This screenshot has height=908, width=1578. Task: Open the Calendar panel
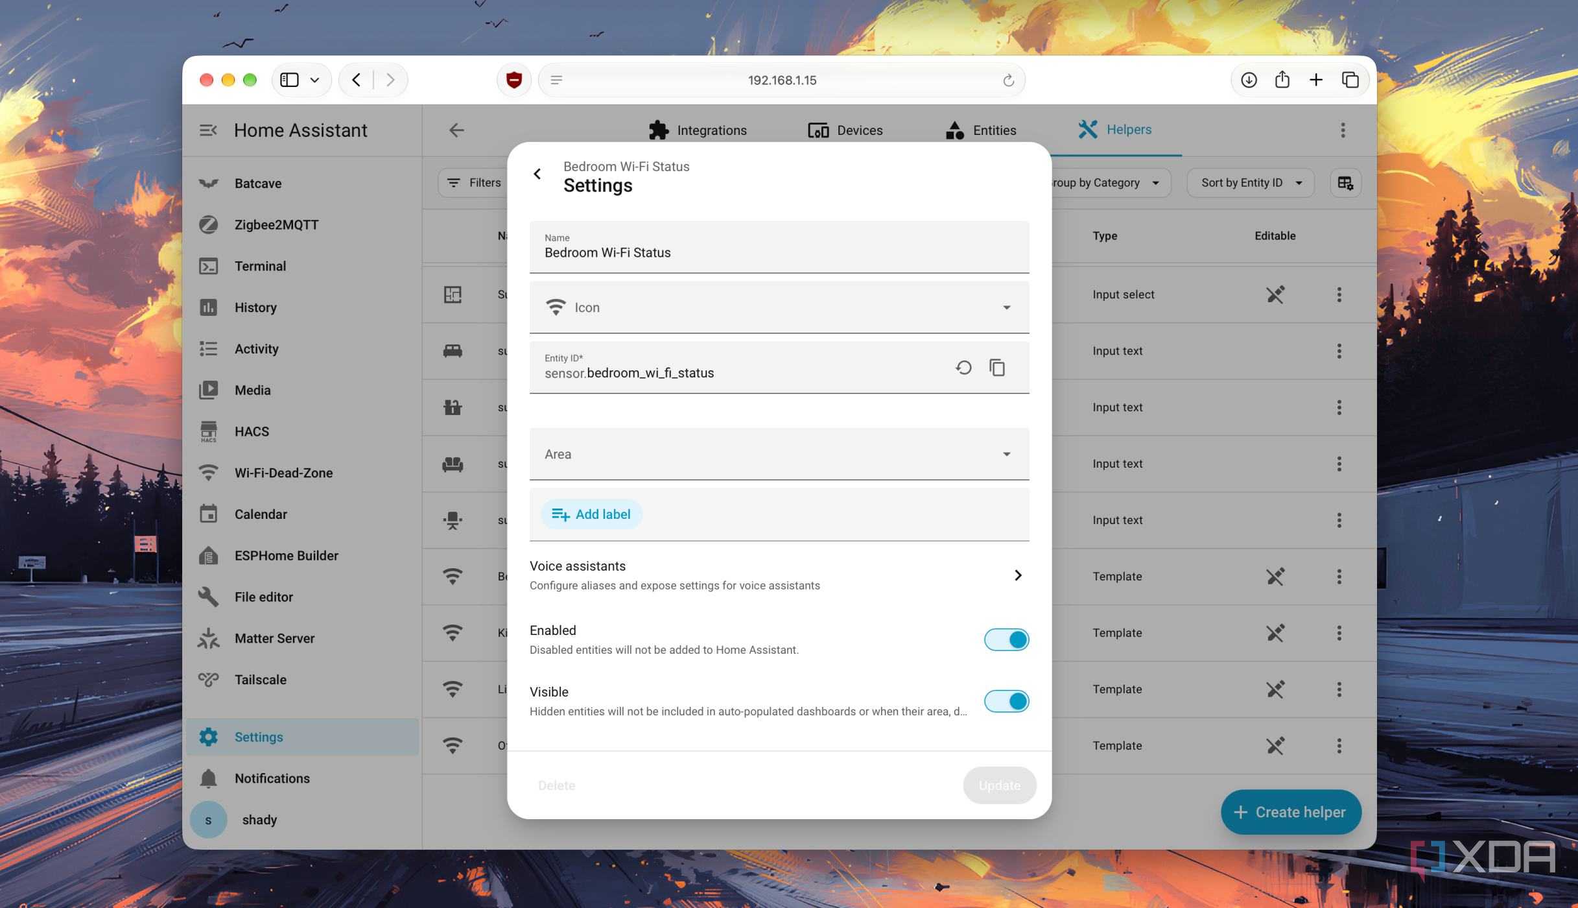point(302,514)
